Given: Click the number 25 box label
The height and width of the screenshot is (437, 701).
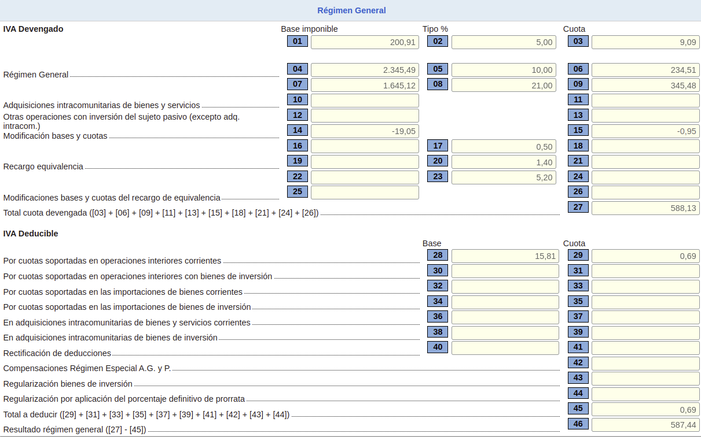Looking at the screenshot, I should (298, 191).
